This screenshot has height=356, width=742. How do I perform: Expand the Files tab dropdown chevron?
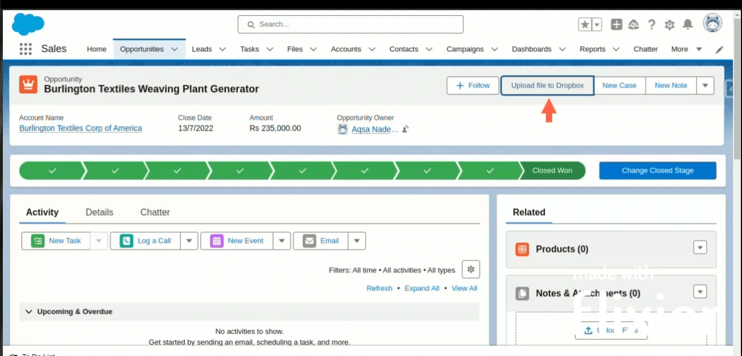[313, 49]
